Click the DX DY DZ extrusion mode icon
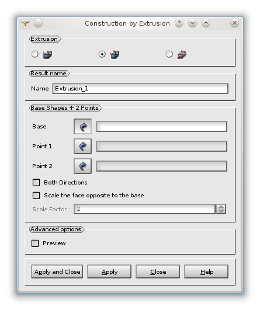 click(182, 54)
